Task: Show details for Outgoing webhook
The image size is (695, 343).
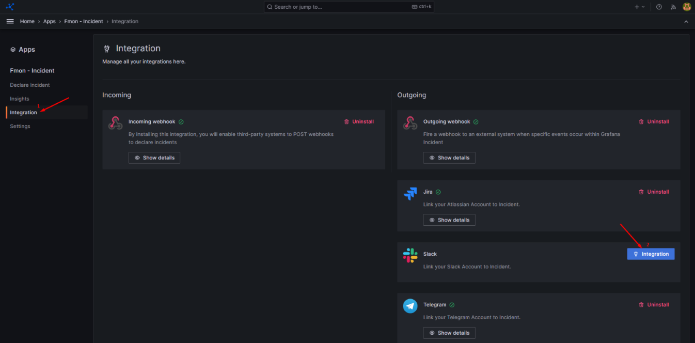Action: coord(449,158)
